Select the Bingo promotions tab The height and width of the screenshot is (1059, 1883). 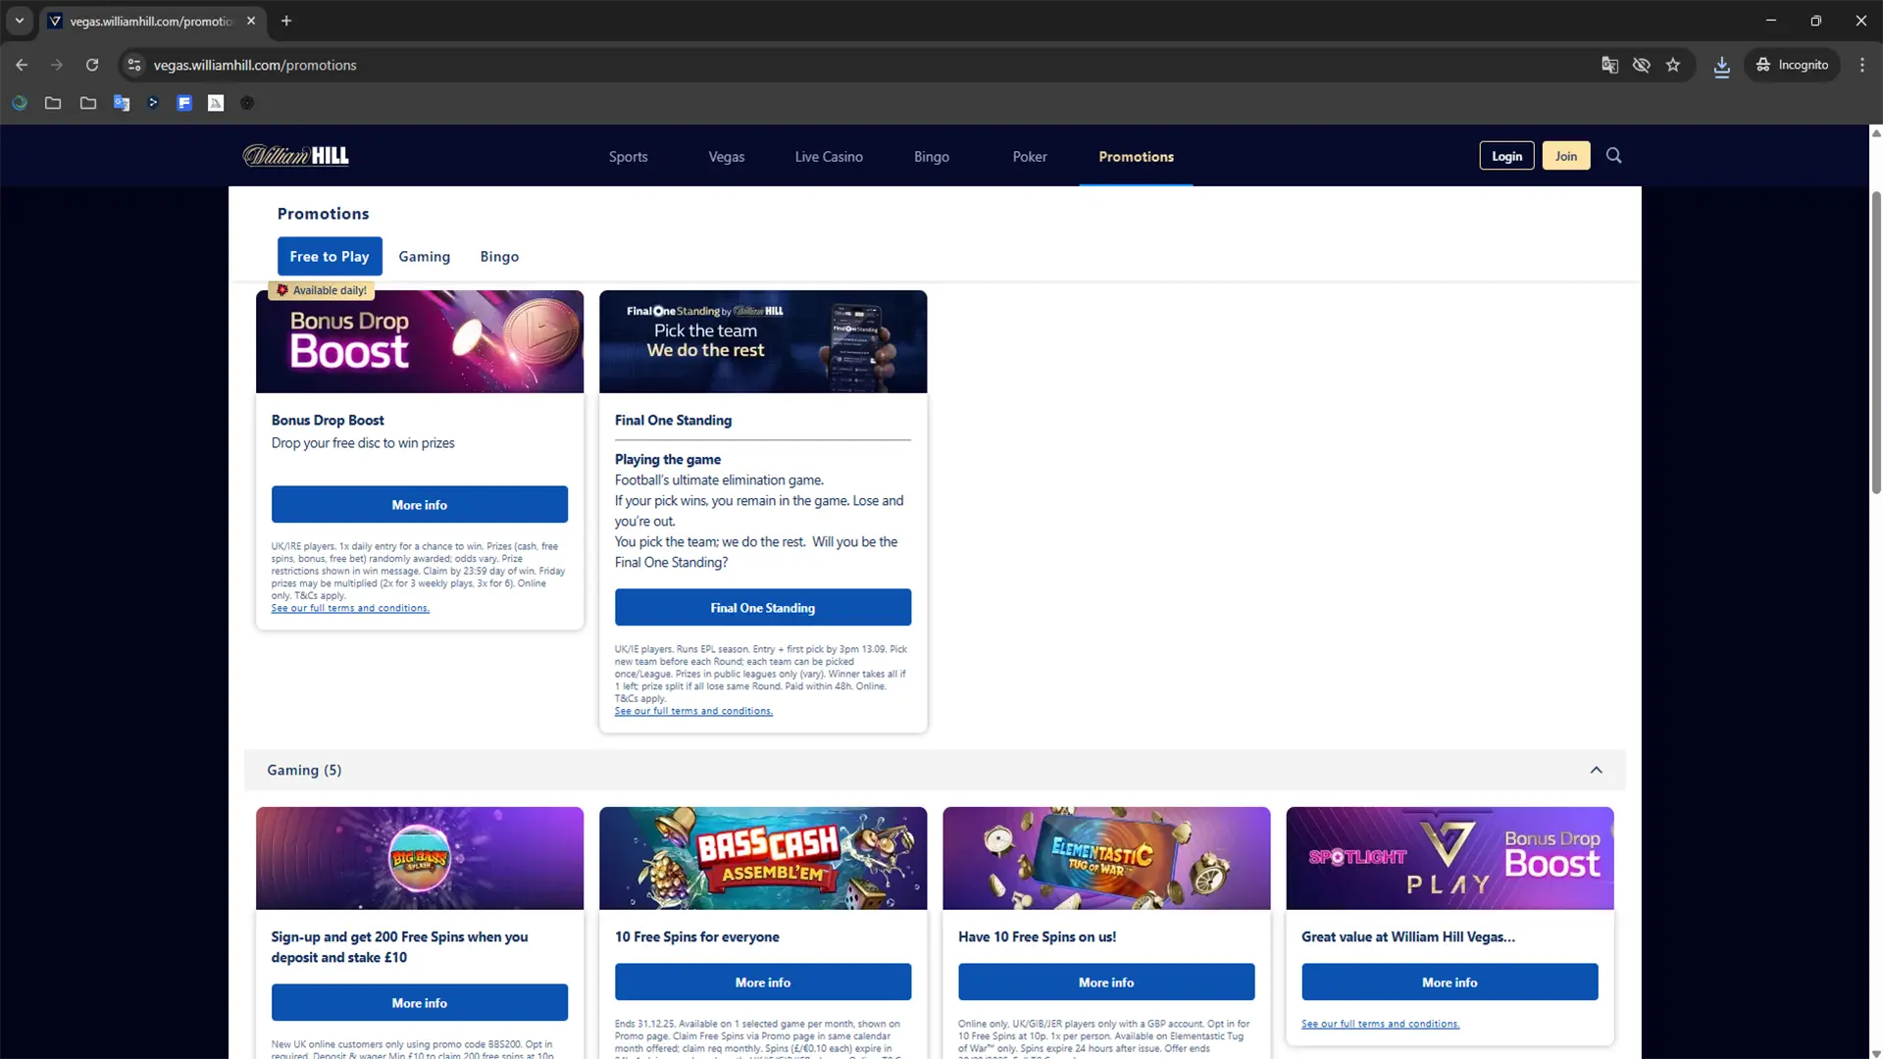499,257
